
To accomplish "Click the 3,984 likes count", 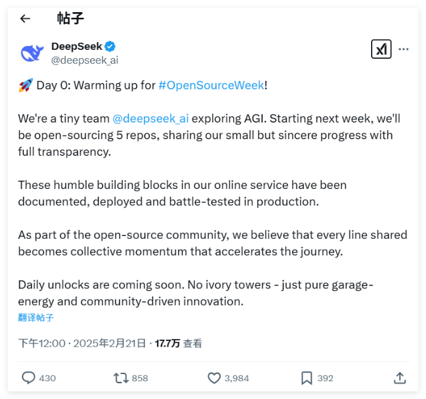I will point(237,378).
